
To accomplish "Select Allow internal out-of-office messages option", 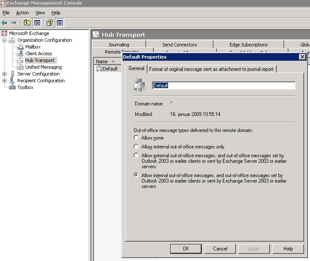I will tap(136, 175).
